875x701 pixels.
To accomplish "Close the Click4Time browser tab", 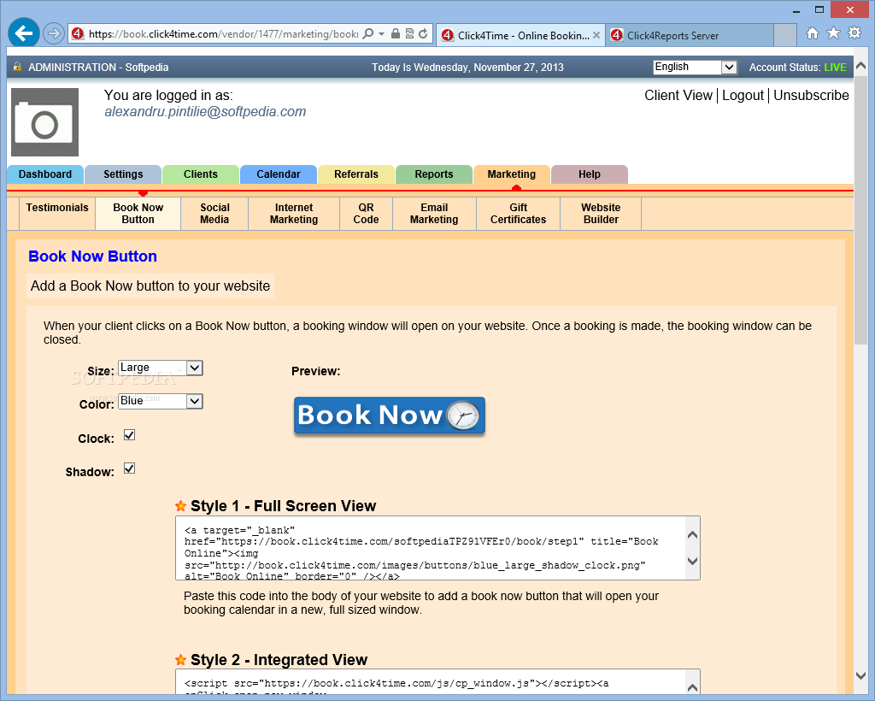I will tap(596, 35).
